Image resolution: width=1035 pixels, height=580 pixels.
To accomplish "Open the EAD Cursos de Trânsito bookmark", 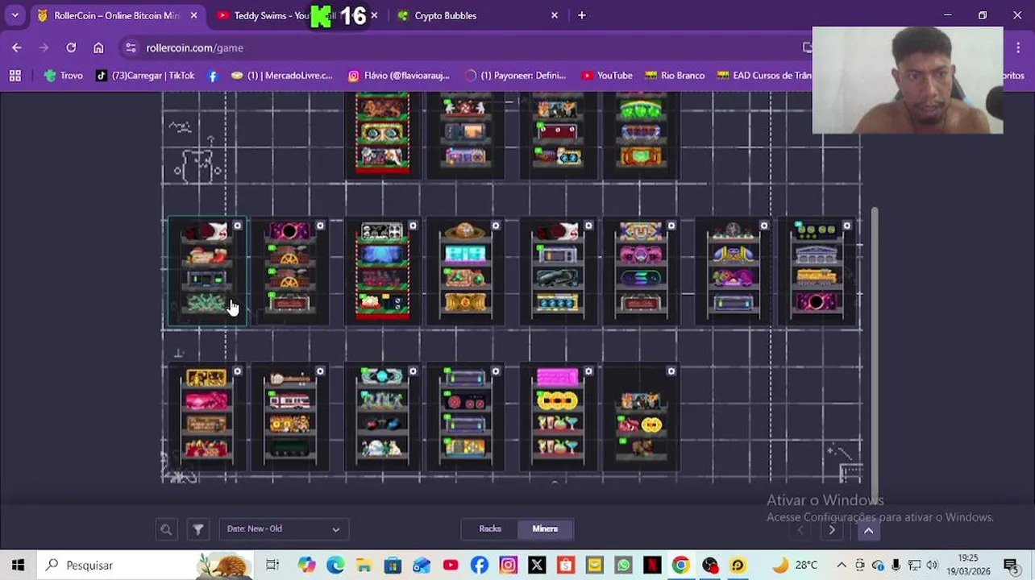I will (x=764, y=76).
